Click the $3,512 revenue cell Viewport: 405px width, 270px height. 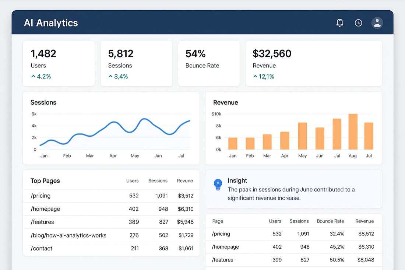coord(186,196)
